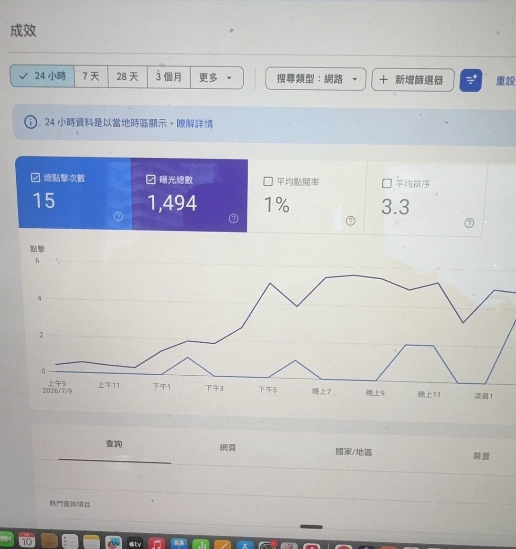The height and width of the screenshot is (549, 516).
Task: Click the 1% average CTR value
Action: 277,205
